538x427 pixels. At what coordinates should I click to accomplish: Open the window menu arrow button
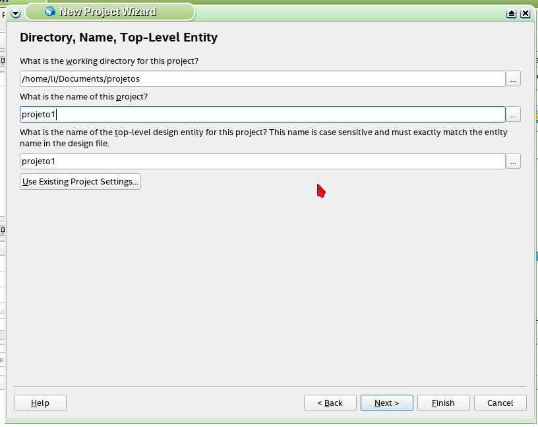15,13
